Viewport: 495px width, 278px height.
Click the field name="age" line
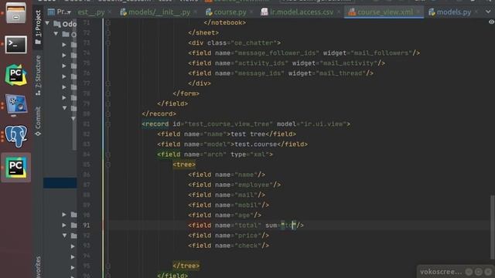(x=225, y=215)
